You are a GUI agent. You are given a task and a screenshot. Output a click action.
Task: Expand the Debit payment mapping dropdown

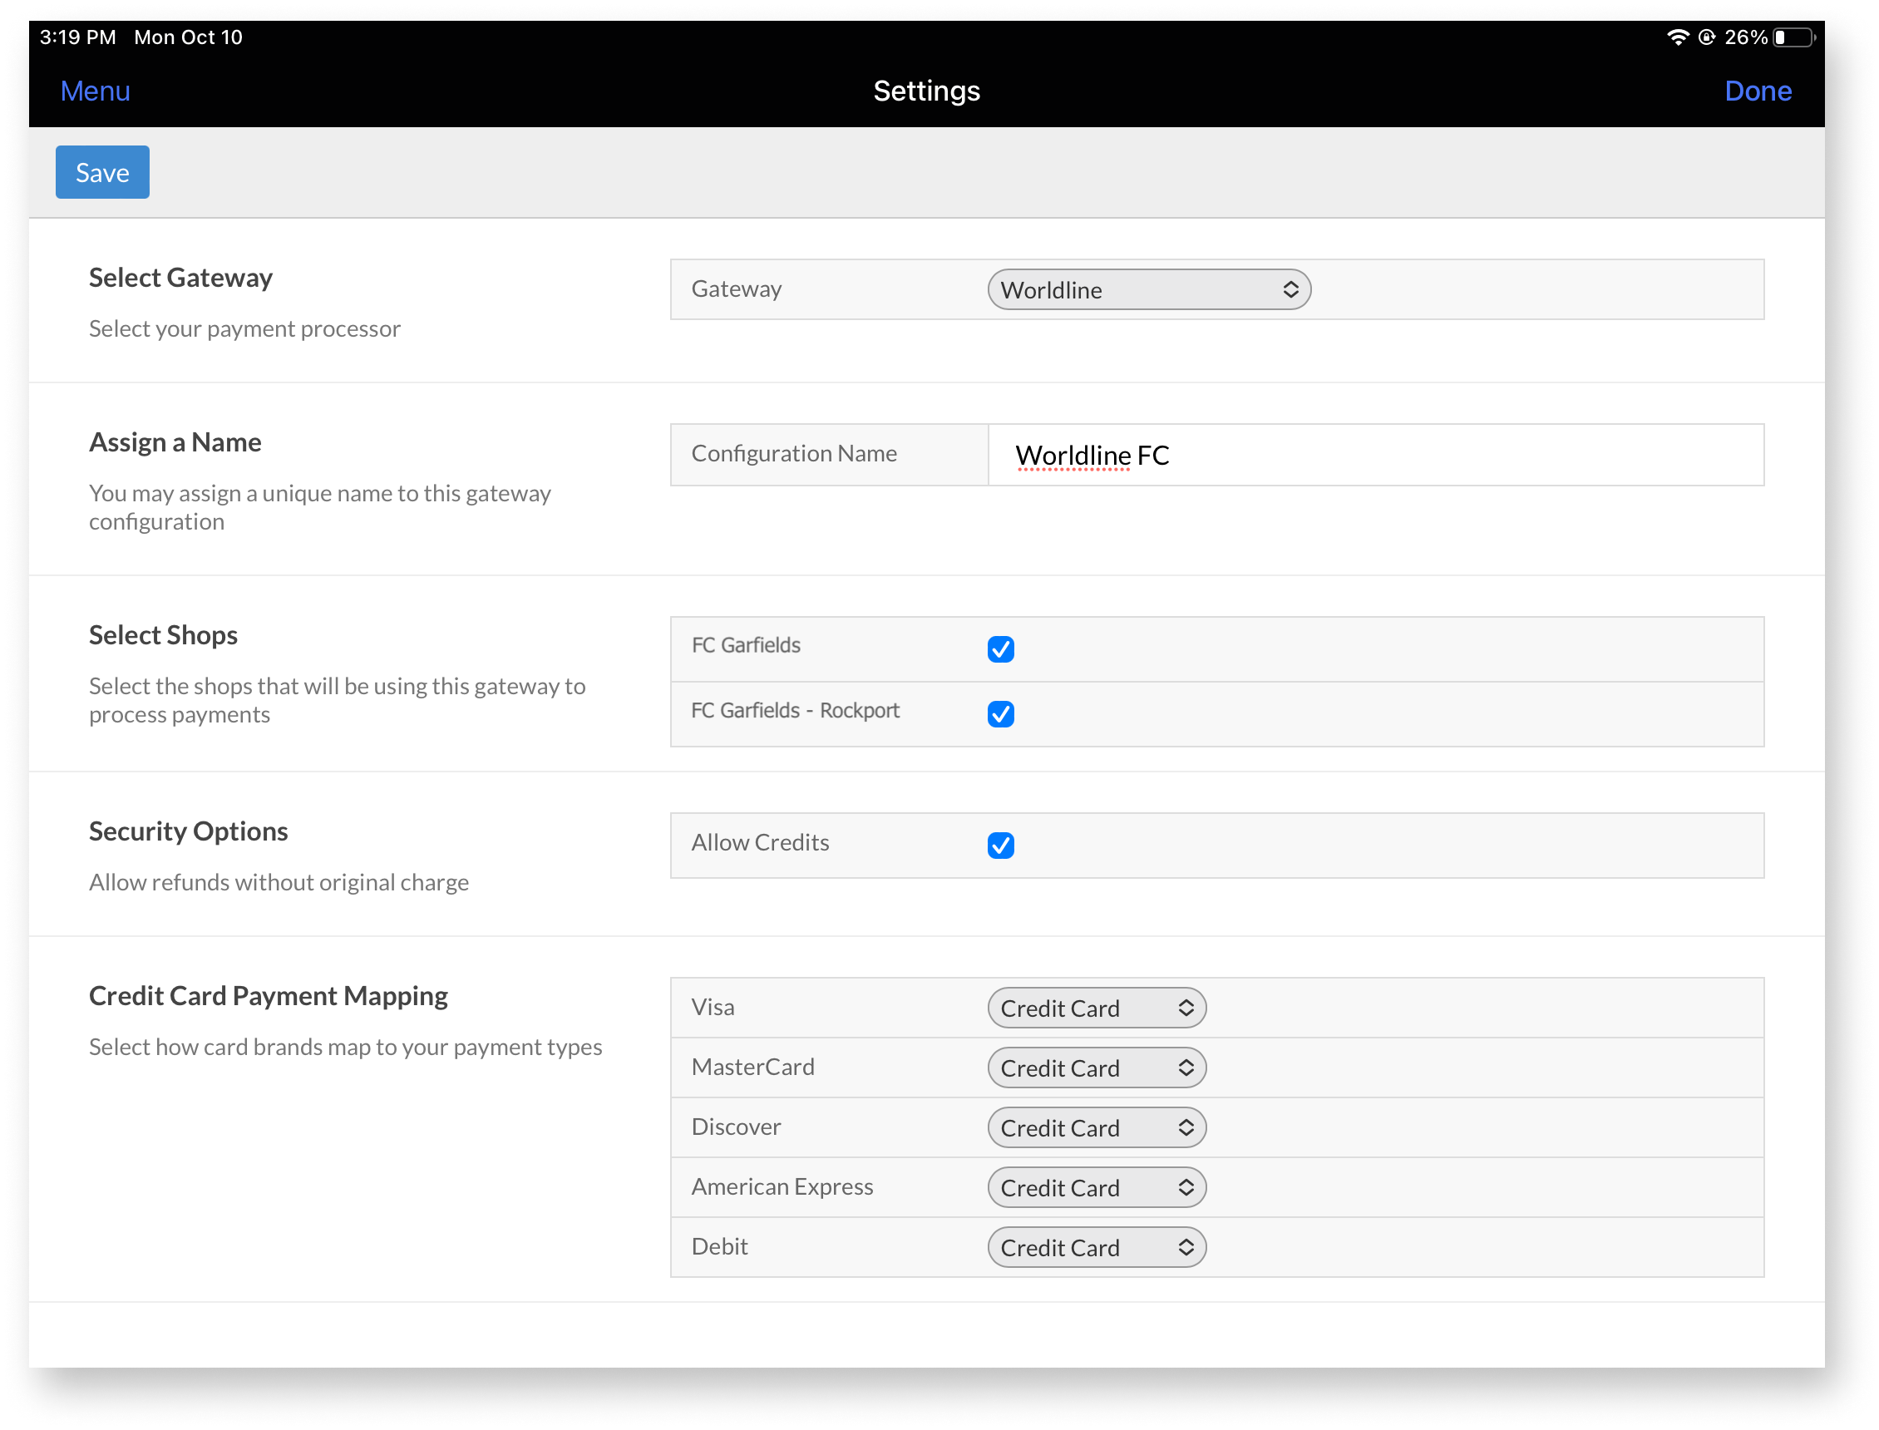click(1095, 1247)
